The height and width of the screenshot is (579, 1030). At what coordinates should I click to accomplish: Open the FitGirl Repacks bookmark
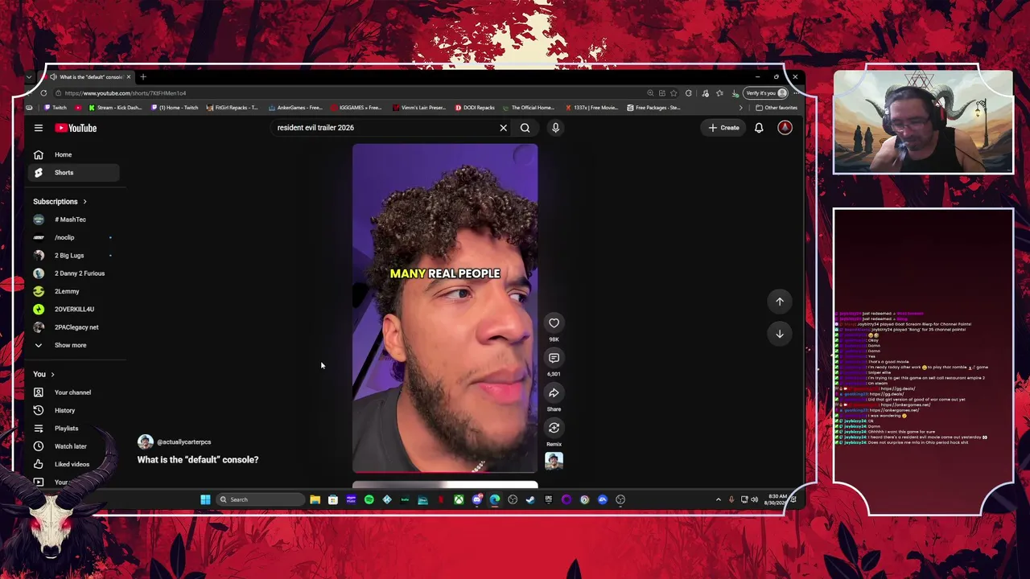pyautogui.click(x=233, y=108)
